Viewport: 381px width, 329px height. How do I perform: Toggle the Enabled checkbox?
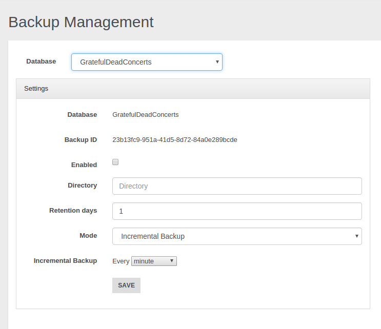coord(115,162)
